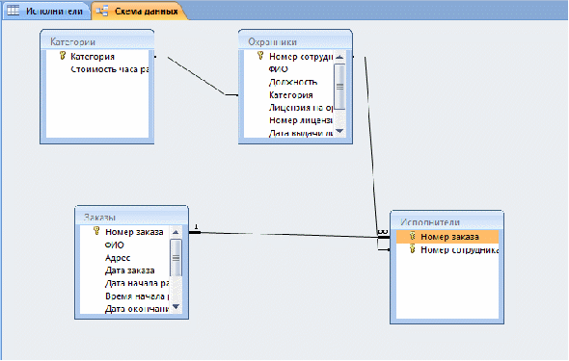This screenshot has width=569, height=361.
Task: Select Номер лицензии field in Охранники table
Action: click(x=301, y=120)
